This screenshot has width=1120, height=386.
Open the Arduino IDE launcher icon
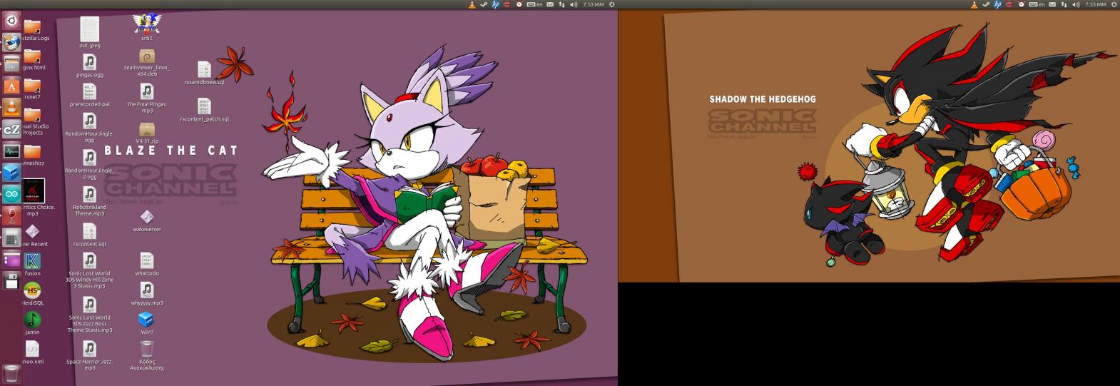[x=11, y=194]
